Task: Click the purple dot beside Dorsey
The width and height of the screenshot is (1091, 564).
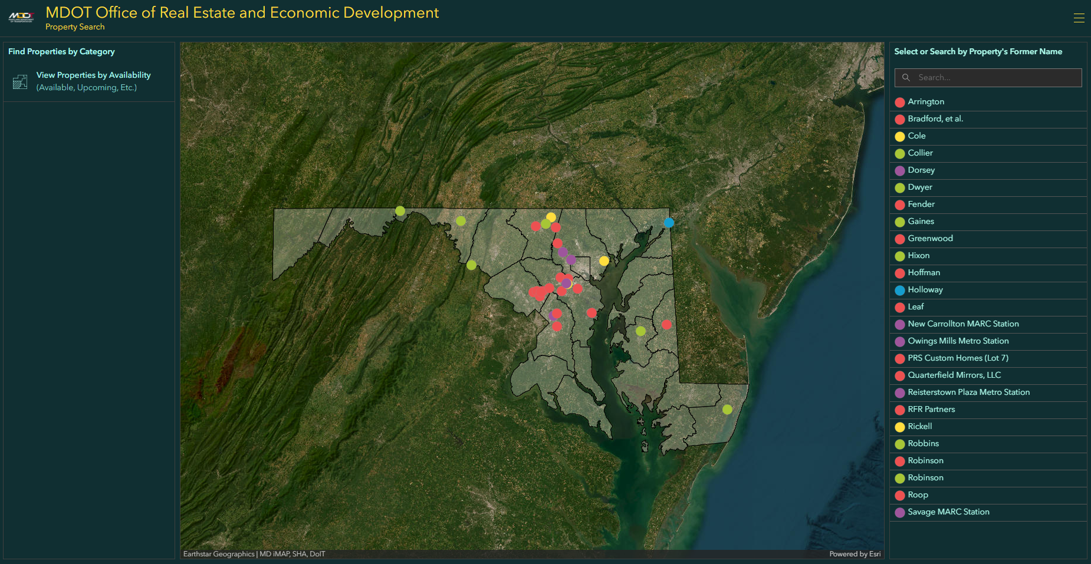Action: tap(900, 171)
